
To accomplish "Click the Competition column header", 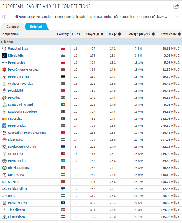I will point(10,34).
